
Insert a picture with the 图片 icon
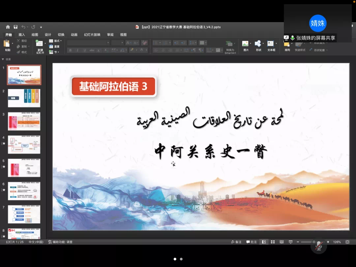(245, 44)
